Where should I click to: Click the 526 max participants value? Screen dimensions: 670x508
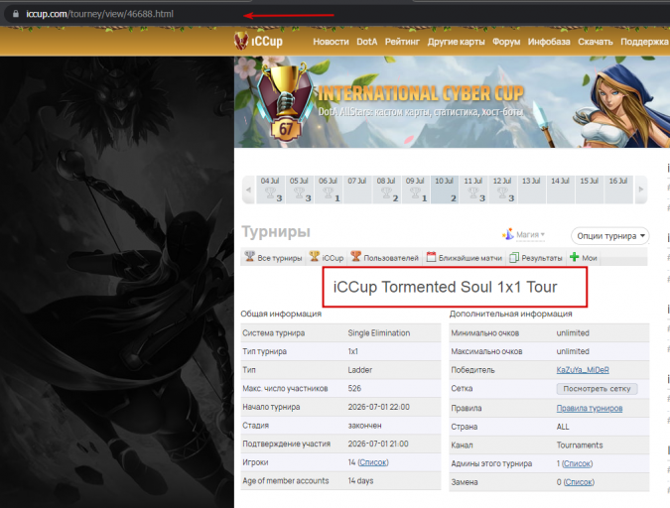(354, 388)
